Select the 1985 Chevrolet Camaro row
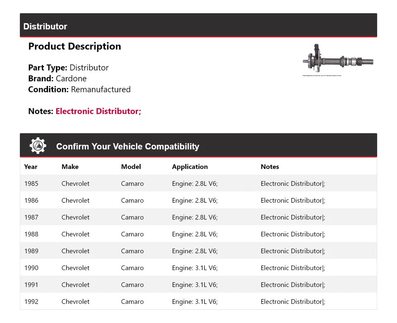This screenshot has width=397, height=323. pyautogui.click(x=198, y=183)
